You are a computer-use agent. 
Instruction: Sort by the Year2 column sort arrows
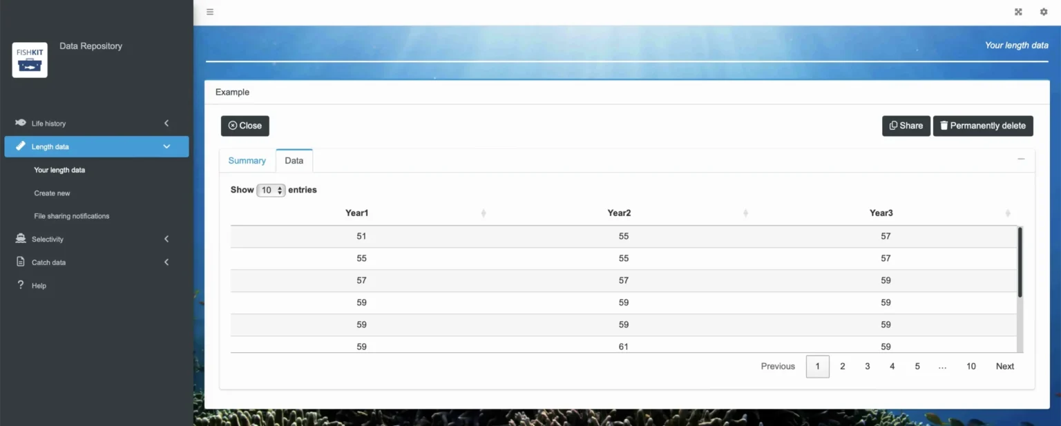coord(745,213)
